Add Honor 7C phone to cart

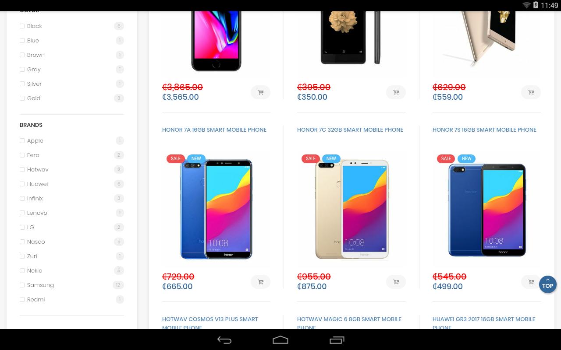[396, 282]
